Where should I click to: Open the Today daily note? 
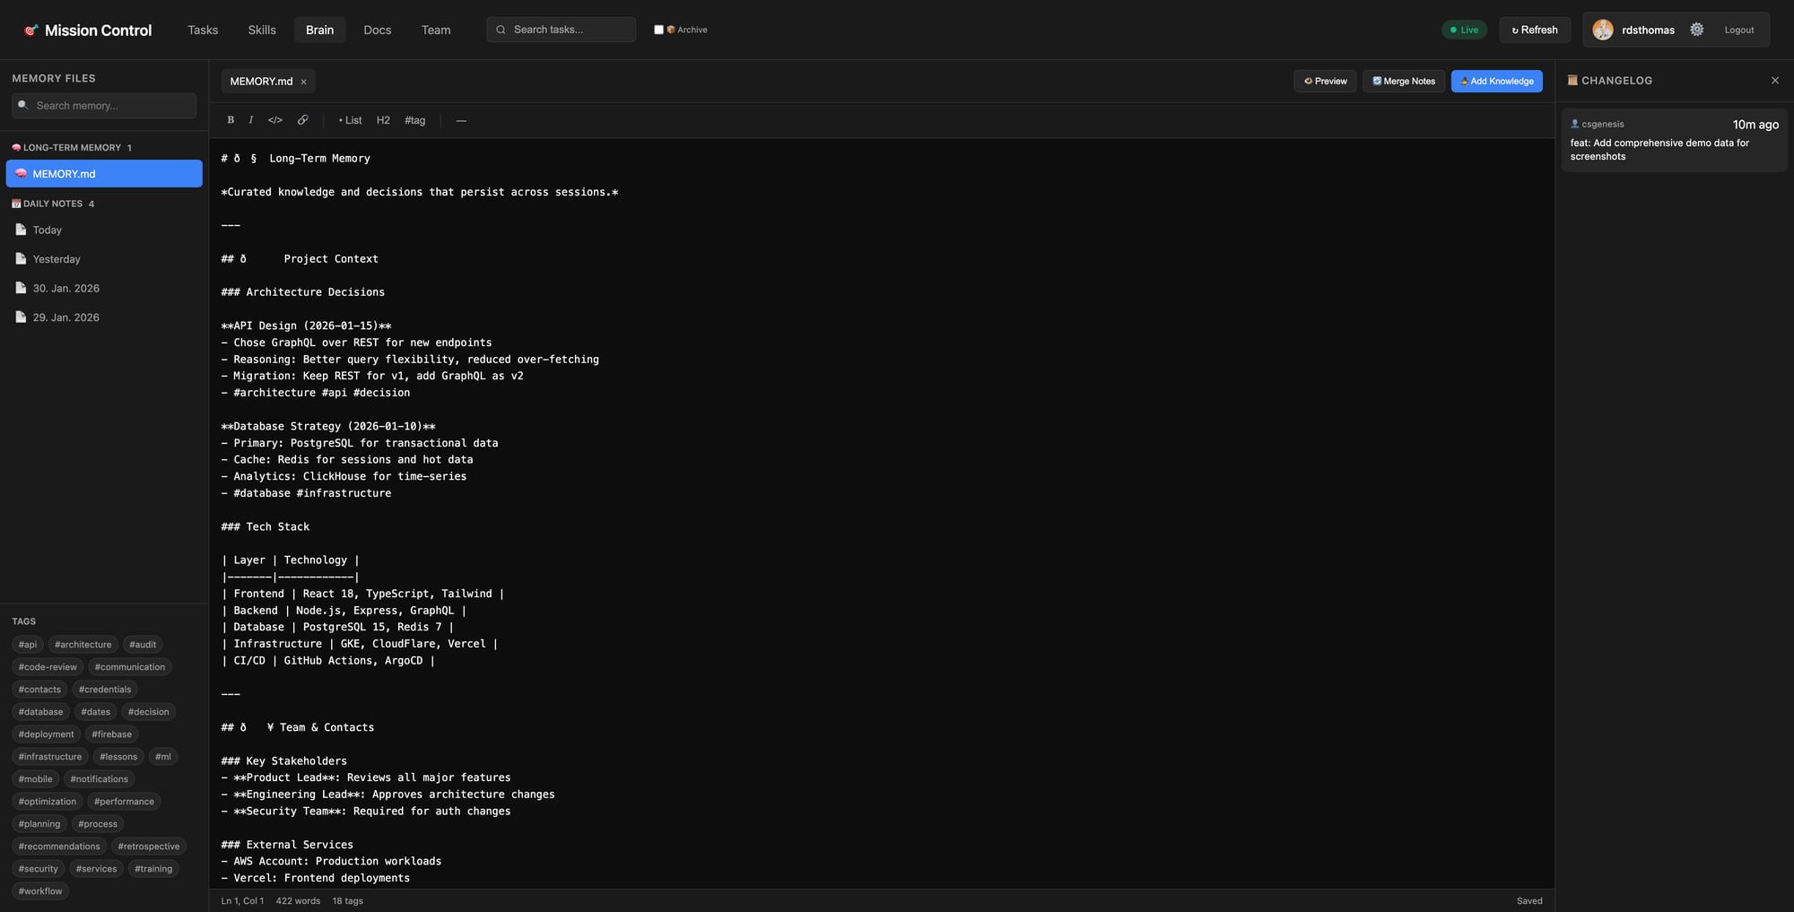104,230
